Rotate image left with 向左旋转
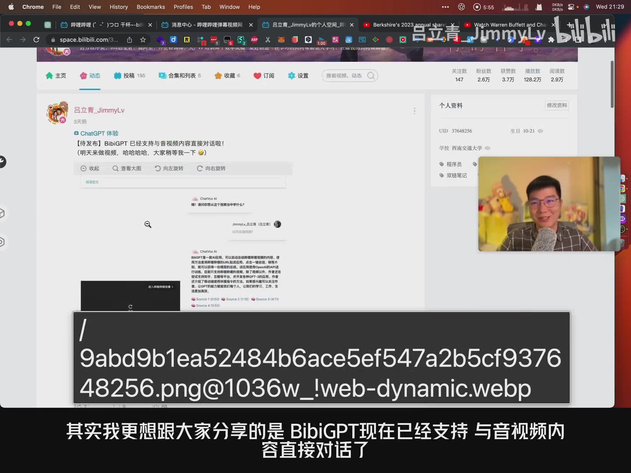Viewport: 631px width, 473px height. (x=169, y=169)
